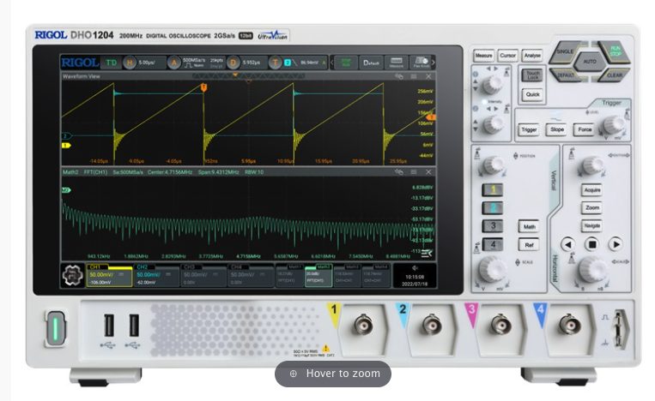The image size is (655, 401).
Task: Click the horizontal position knob
Action: tap(592, 165)
